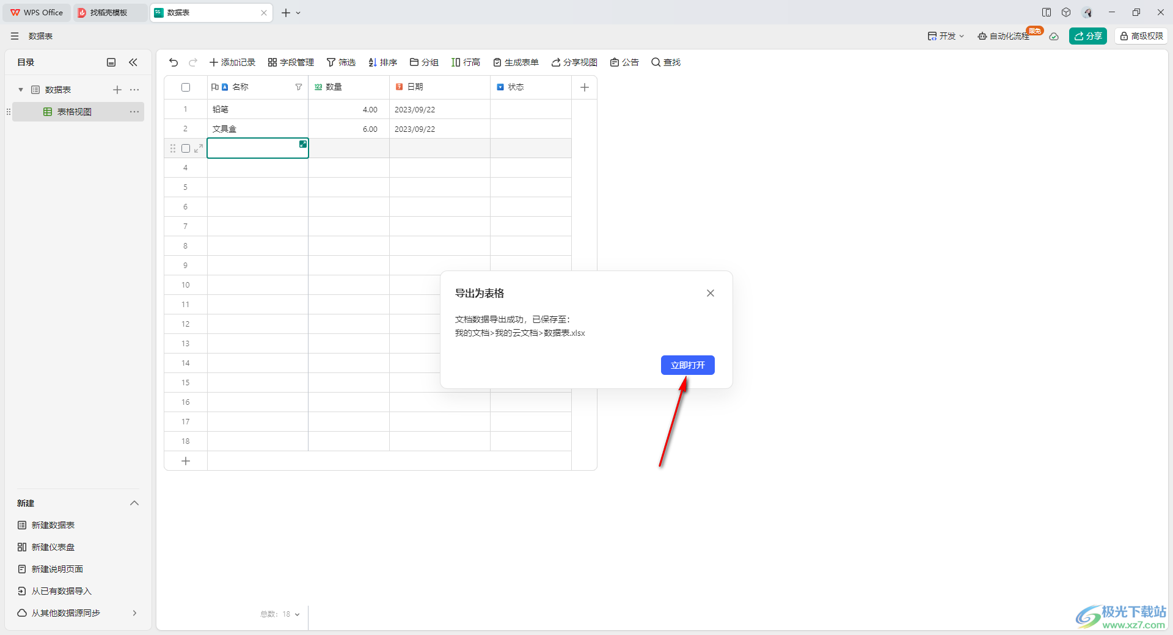Screen dimensions: 1173x635
Task: Open the 行高 row height option
Action: (466, 62)
